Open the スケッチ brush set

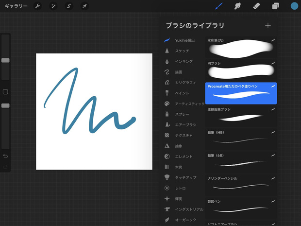click(184, 51)
